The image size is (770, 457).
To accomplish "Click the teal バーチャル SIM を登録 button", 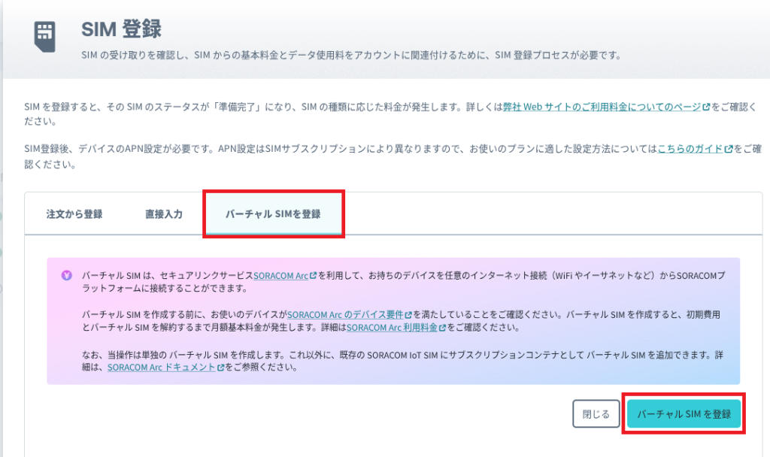I will pos(684,414).
